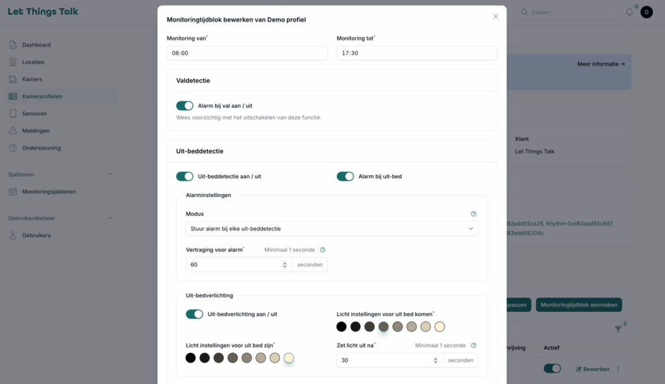Image resolution: width=665 pixels, height=384 pixels.
Task: Open notifications bell icon
Action: [x=629, y=12]
